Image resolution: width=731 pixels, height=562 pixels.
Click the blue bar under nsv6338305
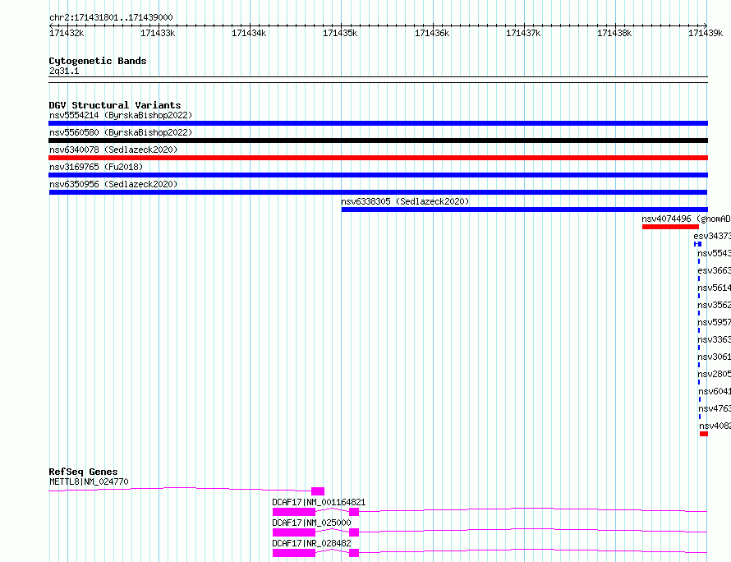(x=525, y=210)
